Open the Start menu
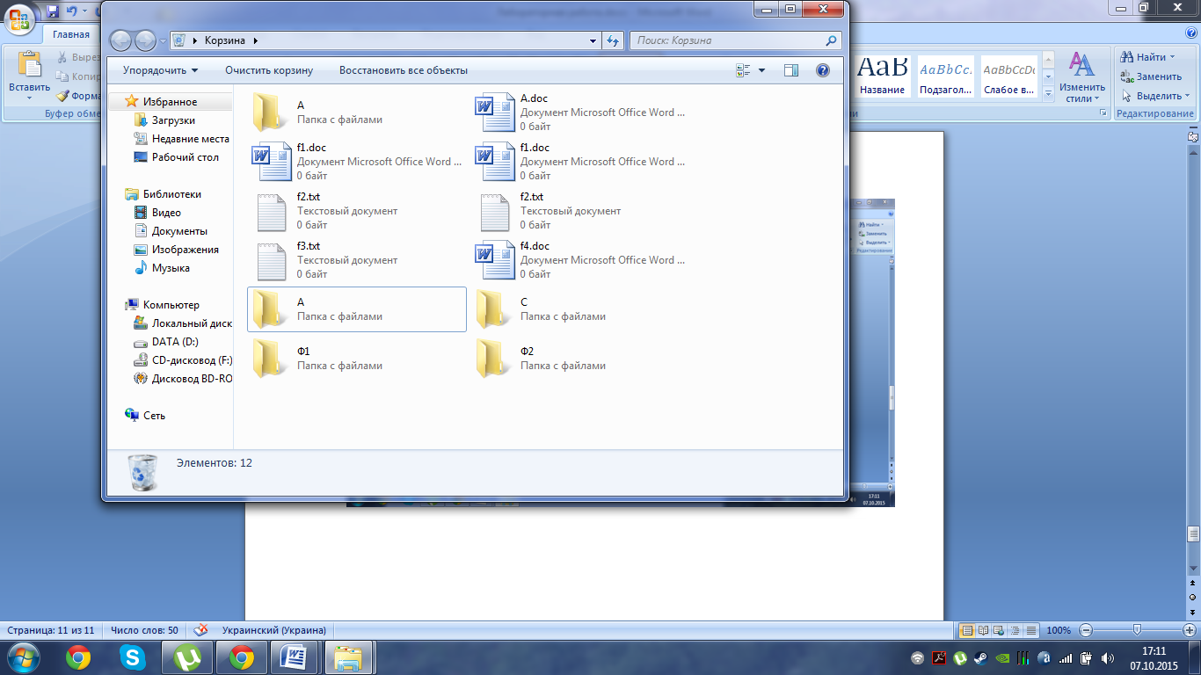 click(x=23, y=657)
